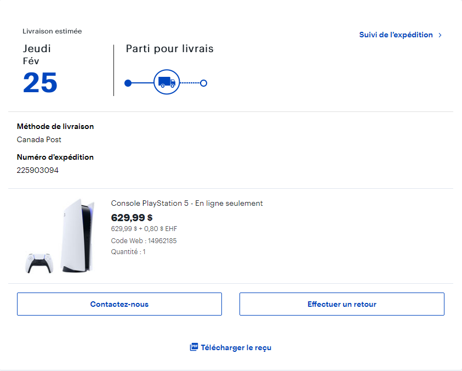Screen dimensions: 462x371
Task: Click the PDF icon beside receipt download
Action: coord(193,347)
